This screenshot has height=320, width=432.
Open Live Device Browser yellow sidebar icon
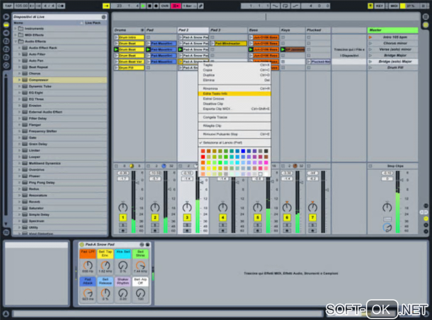pyautogui.click(x=6, y=25)
